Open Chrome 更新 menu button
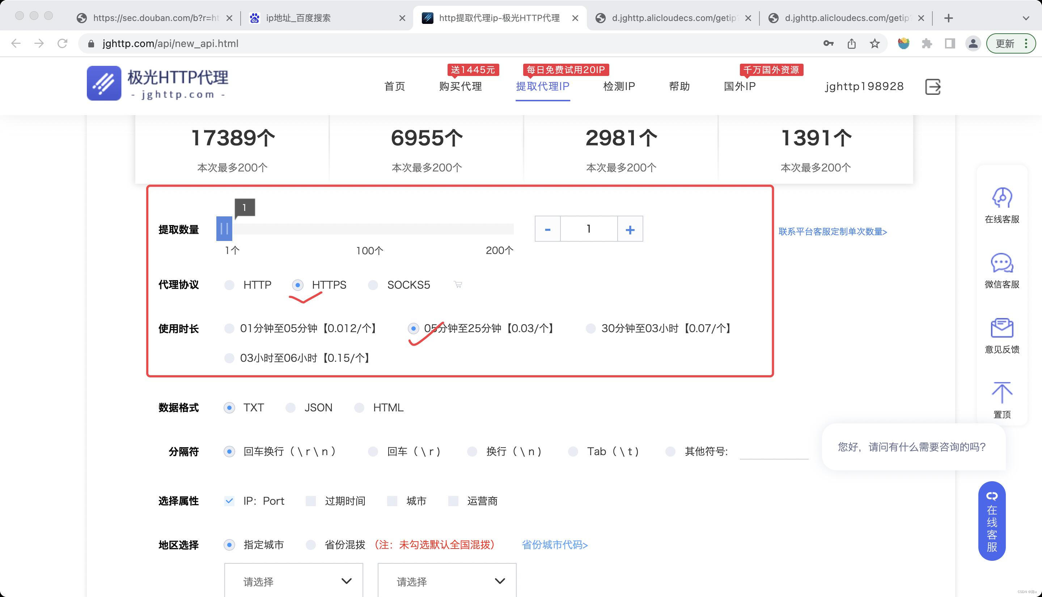Viewport: 1042px width, 597px height. (1011, 43)
